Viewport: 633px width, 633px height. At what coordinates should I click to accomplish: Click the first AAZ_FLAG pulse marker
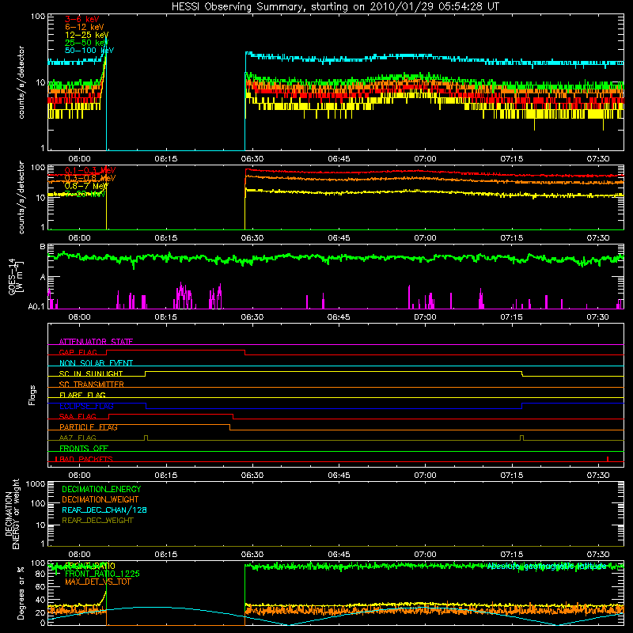coord(146,438)
